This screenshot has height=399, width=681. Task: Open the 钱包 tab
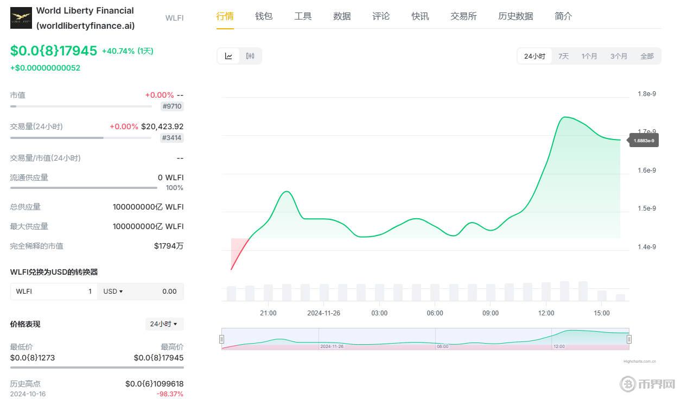click(x=264, y=16)
